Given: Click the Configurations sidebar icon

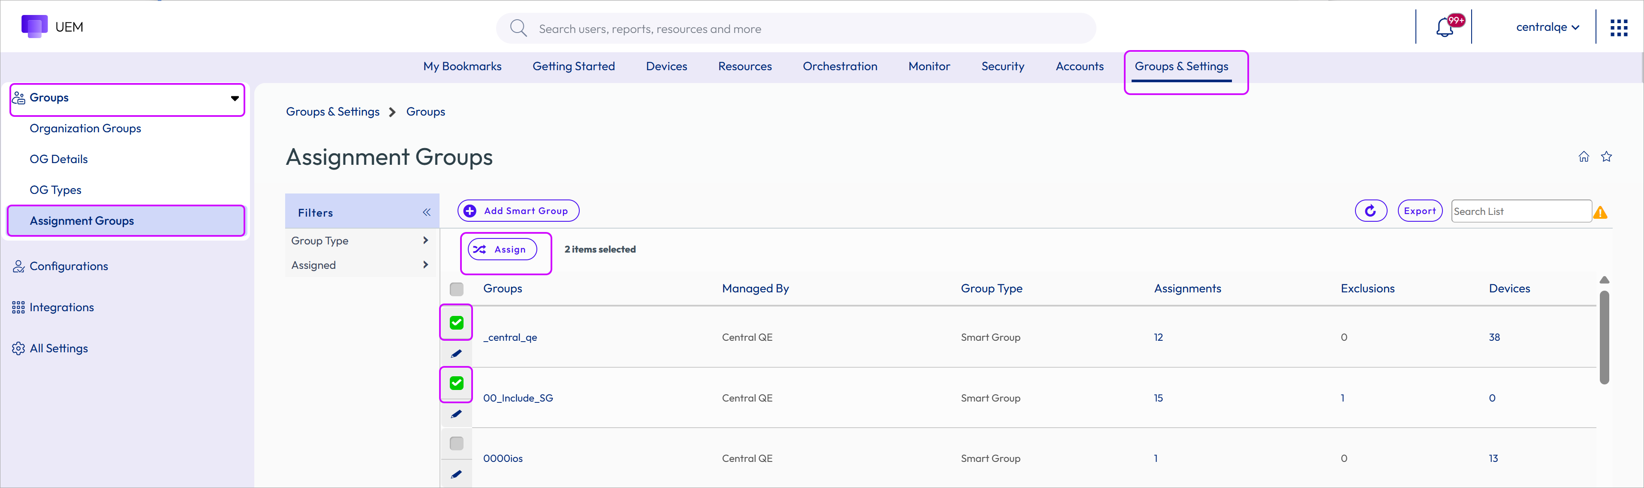Looking at the screenshot, I should pos(18,266).
